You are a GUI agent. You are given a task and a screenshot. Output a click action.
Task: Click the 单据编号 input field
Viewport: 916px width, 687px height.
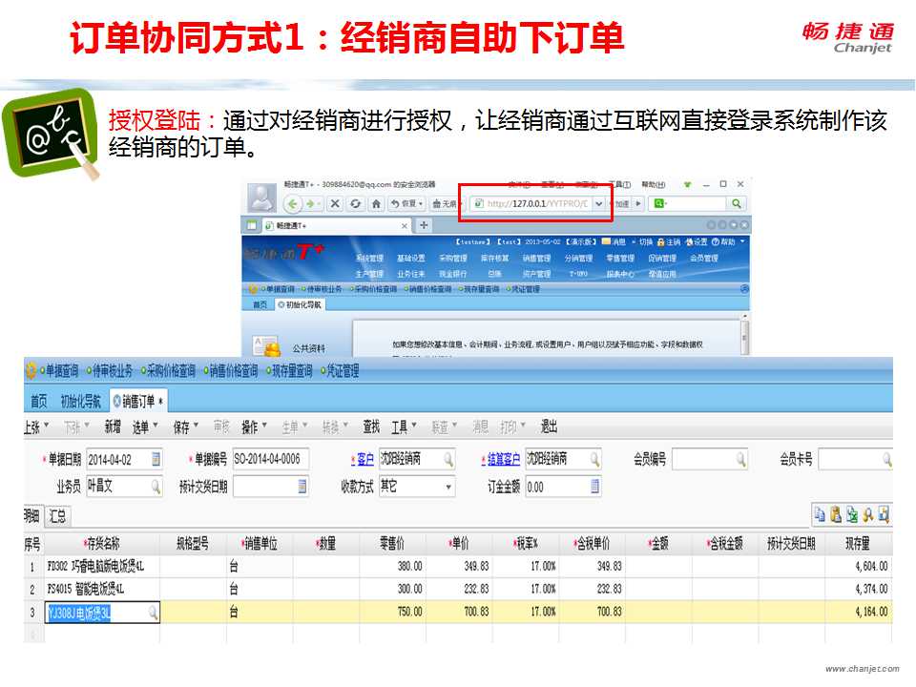pyautogui.click(x=268, y=460)
